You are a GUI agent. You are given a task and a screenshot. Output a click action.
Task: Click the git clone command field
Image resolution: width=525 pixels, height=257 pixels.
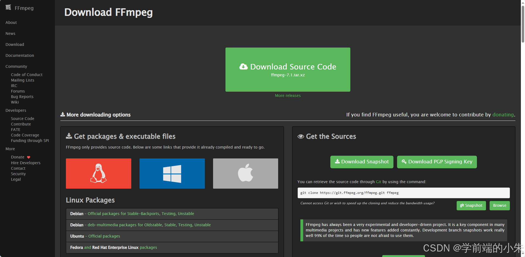404,193
